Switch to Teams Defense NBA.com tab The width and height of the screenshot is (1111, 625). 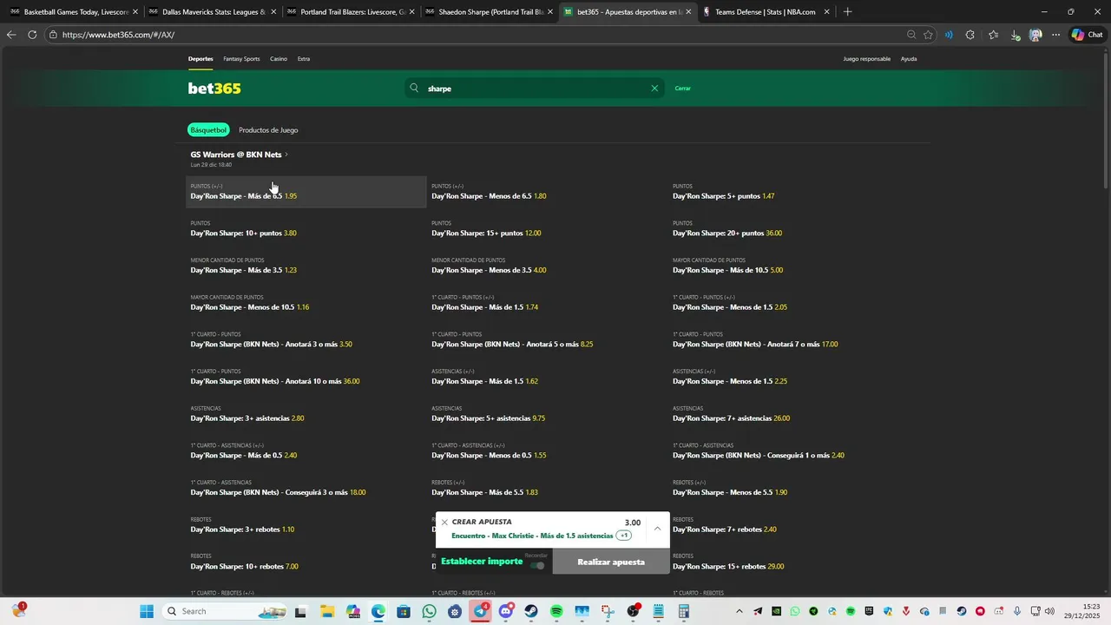point(766,12)
